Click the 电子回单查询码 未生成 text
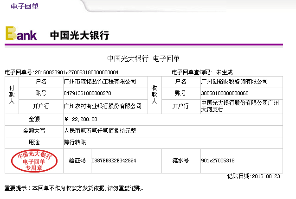The image size is (296, 199). (x=202, y=72)
